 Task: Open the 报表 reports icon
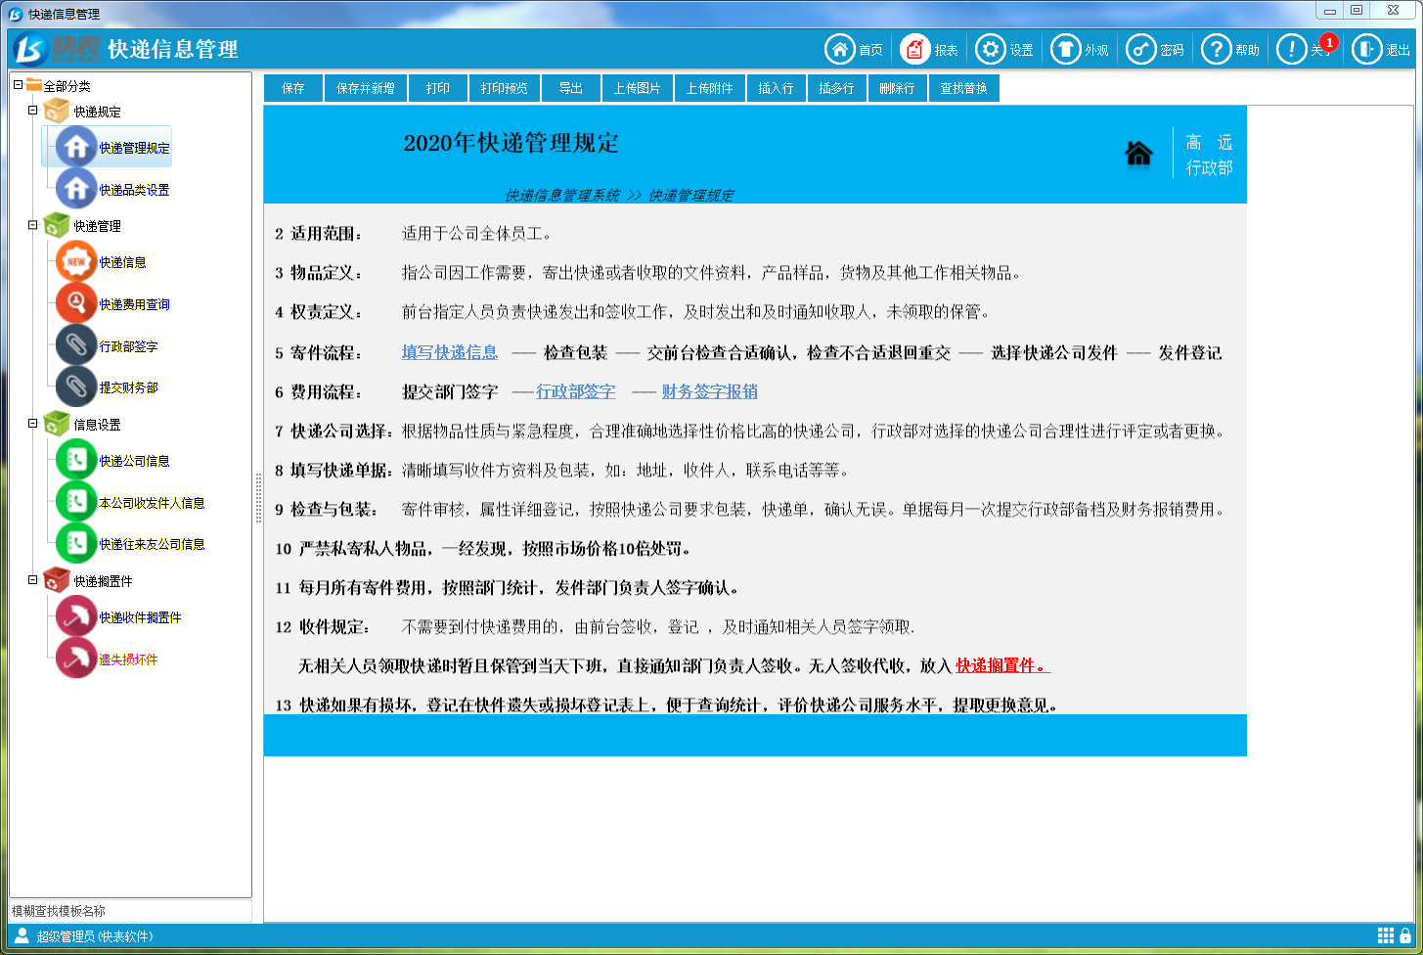915,49
